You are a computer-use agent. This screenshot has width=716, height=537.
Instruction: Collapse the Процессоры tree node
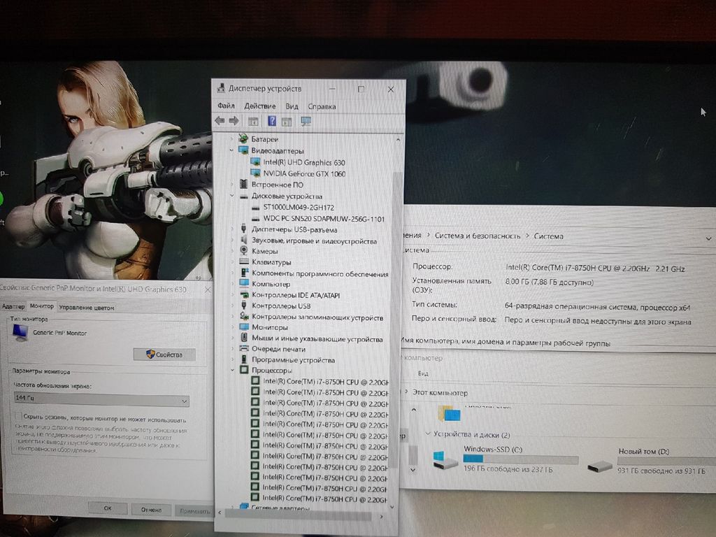(232, 370)
